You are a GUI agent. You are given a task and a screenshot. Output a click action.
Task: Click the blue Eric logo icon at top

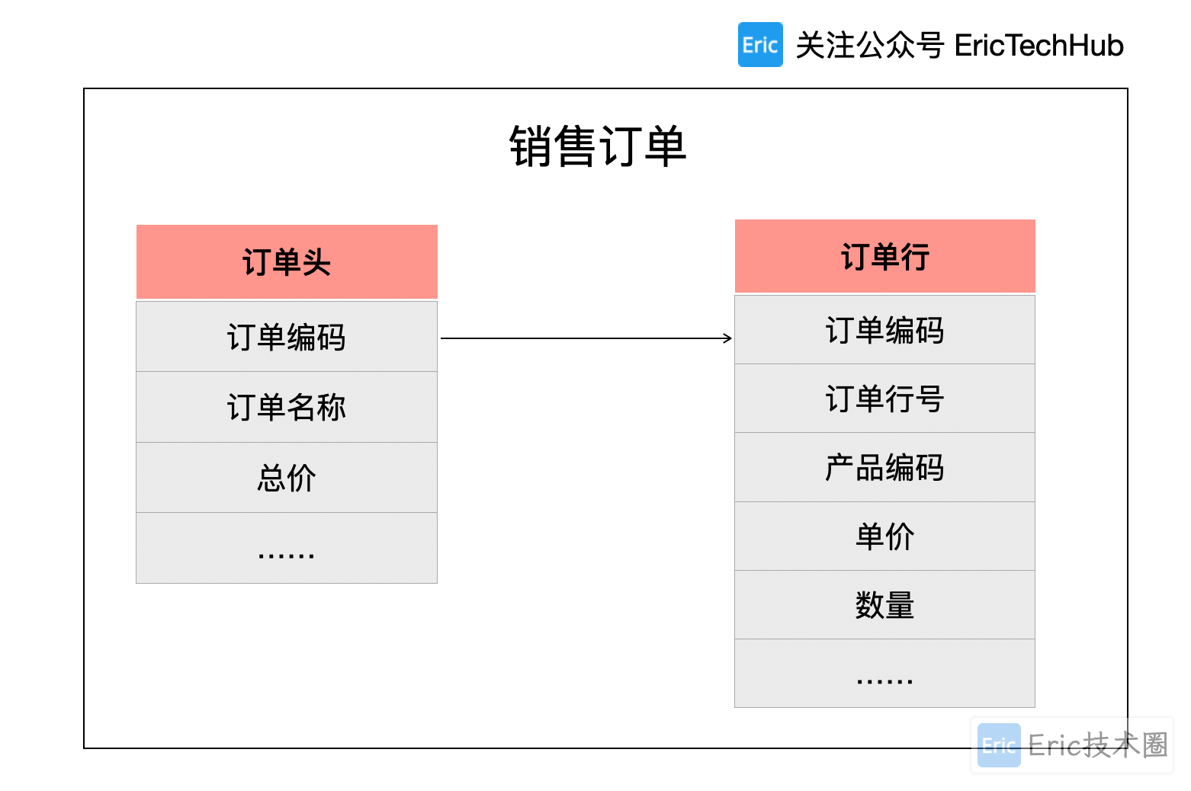[760, 45]
